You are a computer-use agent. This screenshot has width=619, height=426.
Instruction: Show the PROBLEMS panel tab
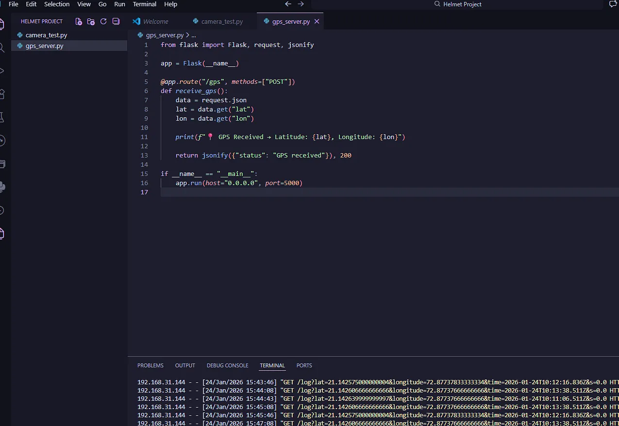151,365
